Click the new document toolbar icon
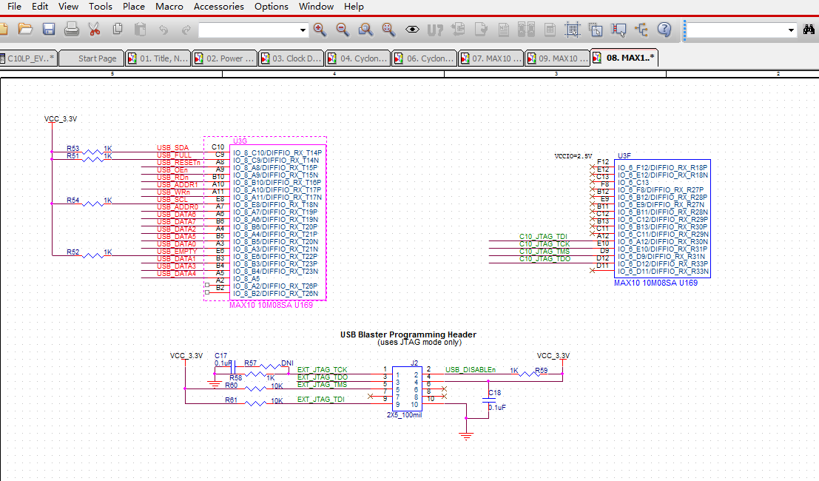 pos(3,30)
